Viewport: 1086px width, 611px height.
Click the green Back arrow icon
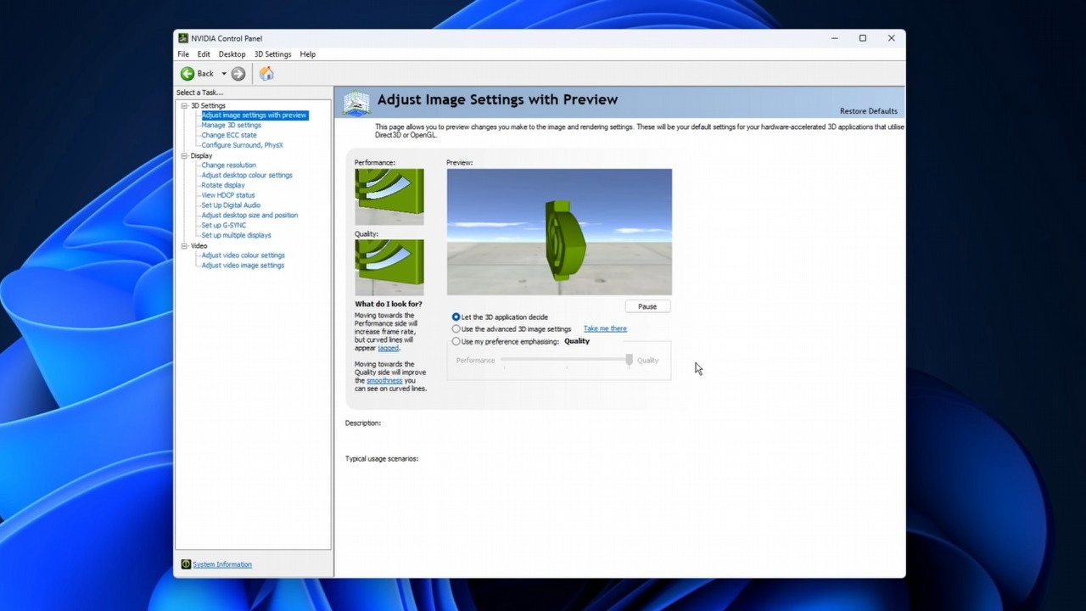coord(188,74)
